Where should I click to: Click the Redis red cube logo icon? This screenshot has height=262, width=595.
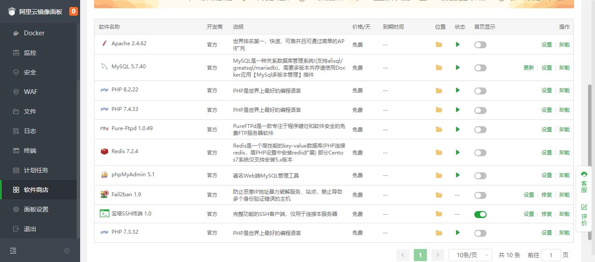coord(104,151)
